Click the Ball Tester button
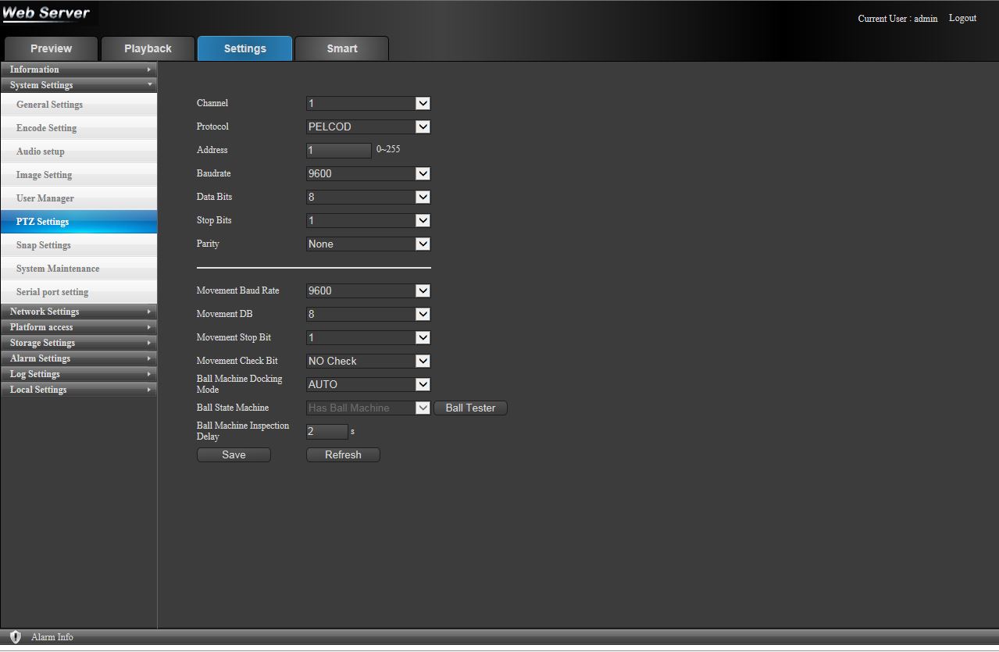The height and width of the screenshot is (652, 999). point(470,408)
